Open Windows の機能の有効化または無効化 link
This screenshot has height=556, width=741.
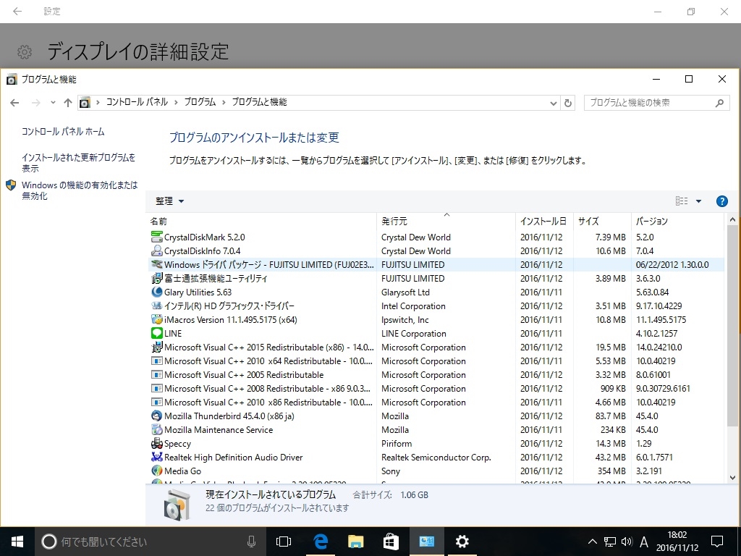tap(80, 190)
